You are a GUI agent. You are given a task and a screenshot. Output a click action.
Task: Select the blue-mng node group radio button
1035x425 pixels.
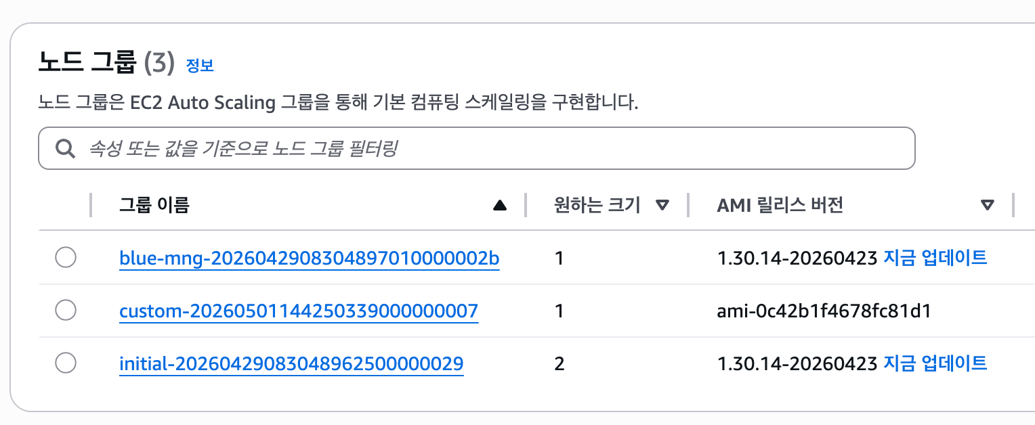[66, 258]
